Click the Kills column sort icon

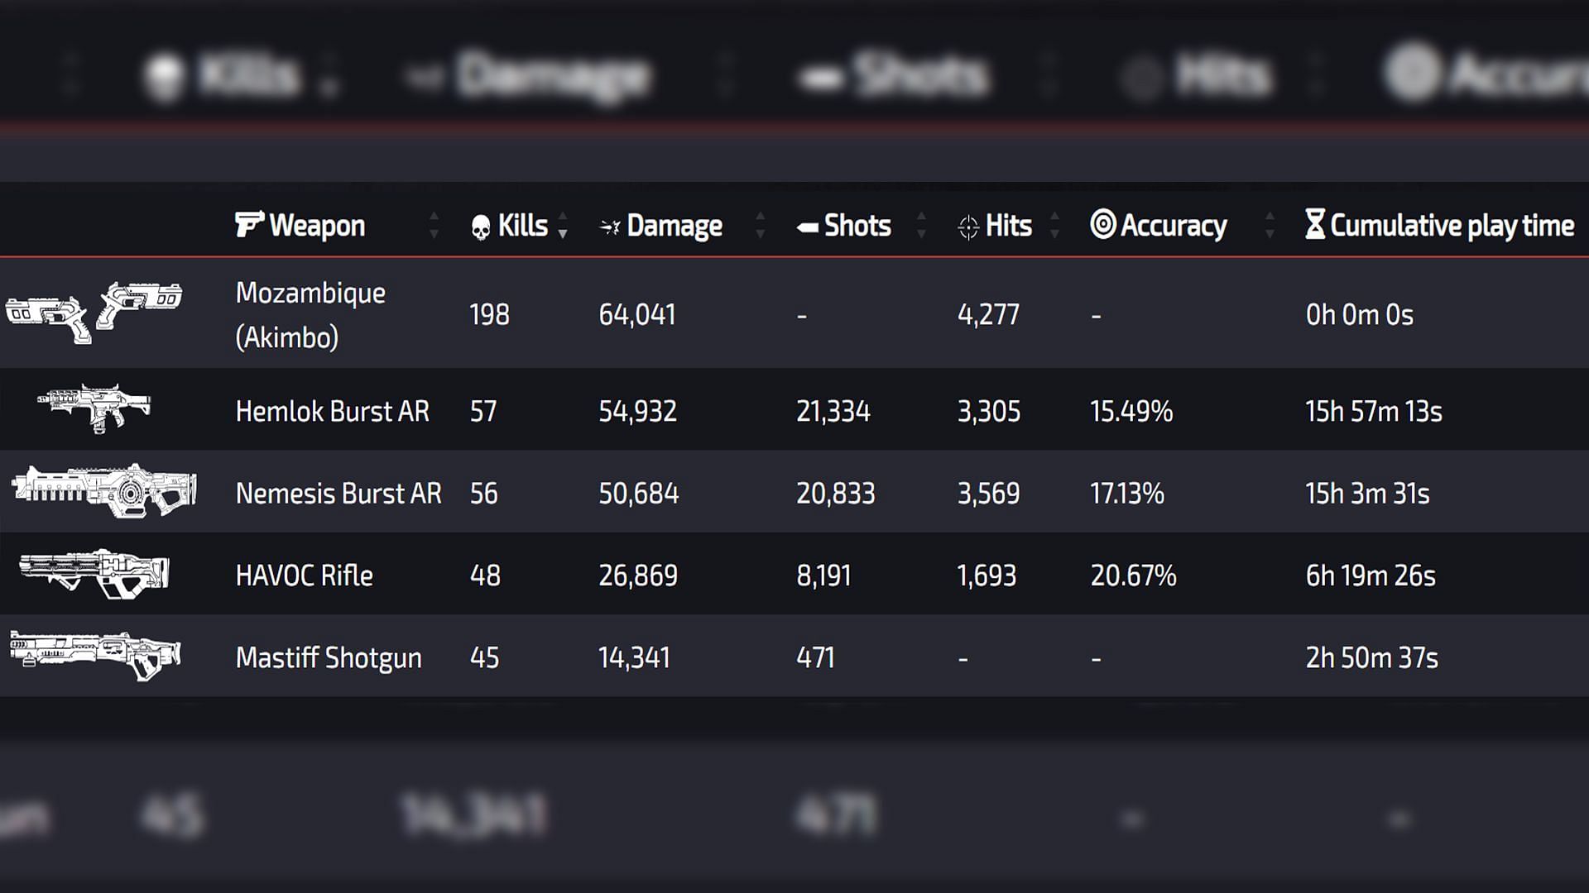pyautogui.click(x=566, y=226)
